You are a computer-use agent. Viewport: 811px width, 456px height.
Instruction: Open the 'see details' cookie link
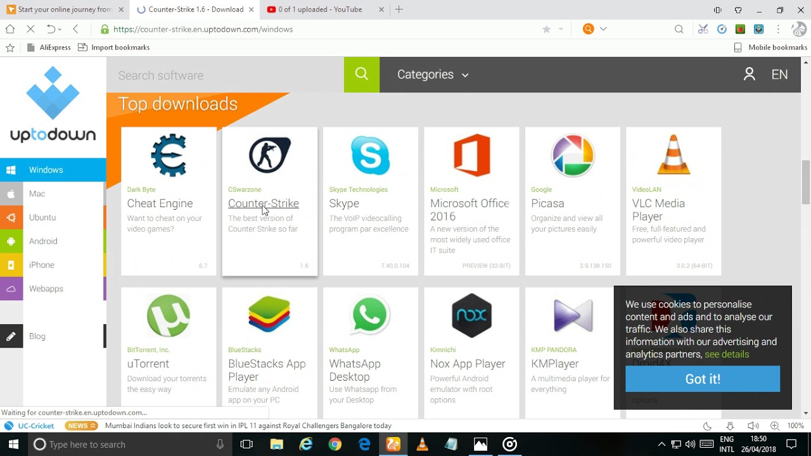pos(727,355)
